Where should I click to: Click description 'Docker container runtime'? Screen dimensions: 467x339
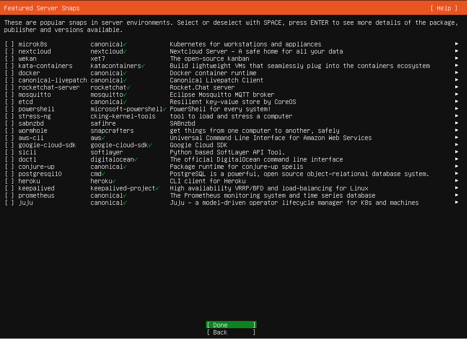[x=213, y=73]
